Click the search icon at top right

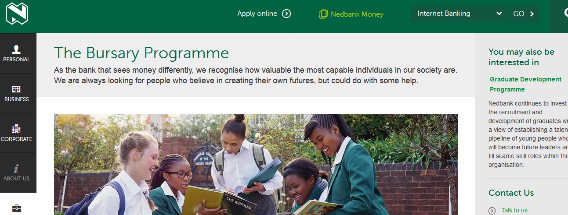tap(565, 13)
